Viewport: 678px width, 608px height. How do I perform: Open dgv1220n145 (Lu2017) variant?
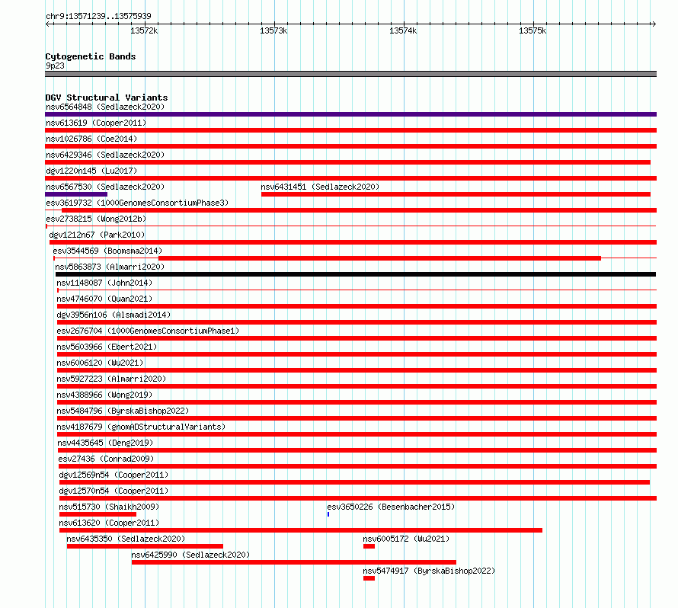(91, 171)
